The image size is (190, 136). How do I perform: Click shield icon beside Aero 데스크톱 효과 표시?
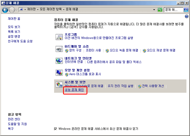(x=67, y=75)
